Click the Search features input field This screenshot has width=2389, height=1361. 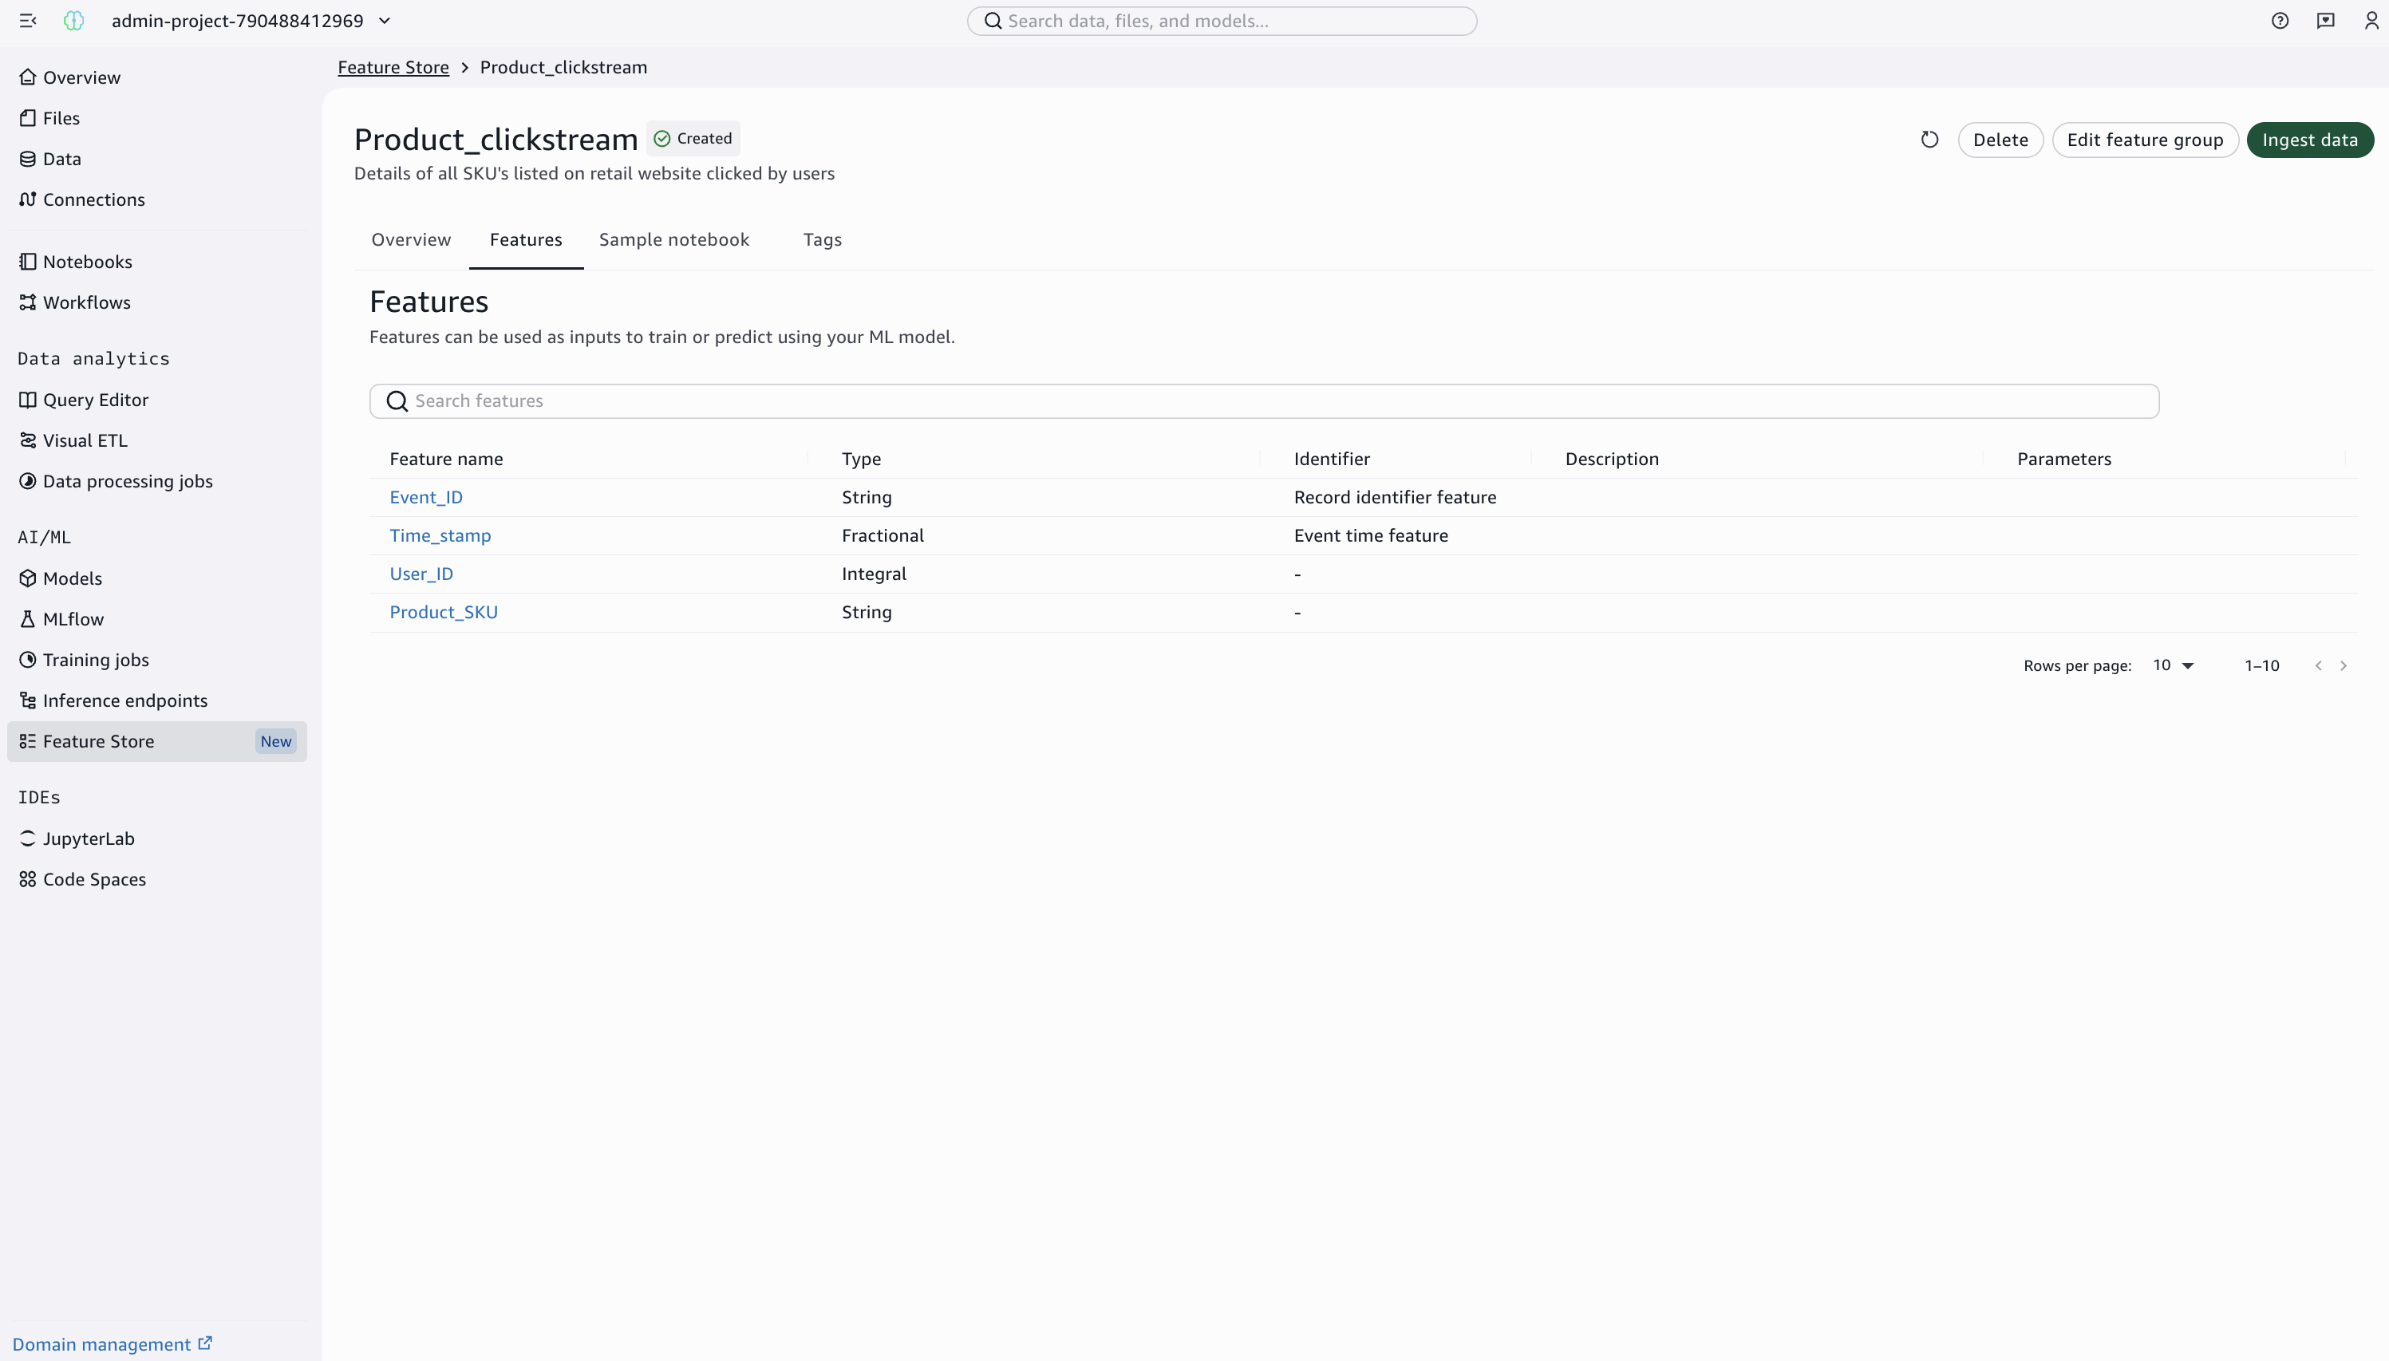tap(1264, 401)
